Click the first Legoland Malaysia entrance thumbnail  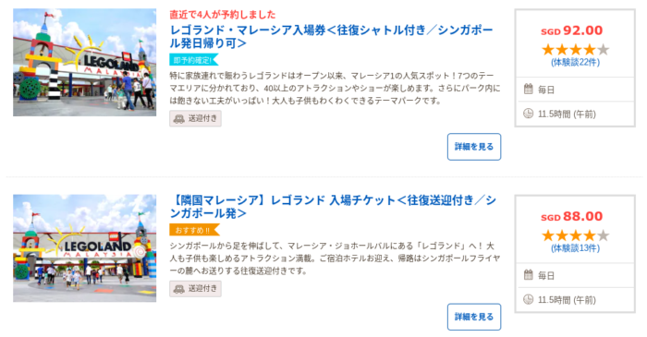pyautogui.click(x=85, y=62)
